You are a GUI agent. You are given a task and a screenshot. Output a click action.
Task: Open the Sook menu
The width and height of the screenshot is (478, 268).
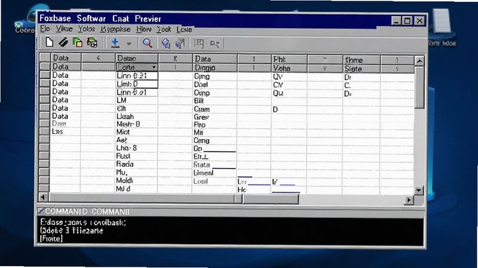(x=164, y=29)
